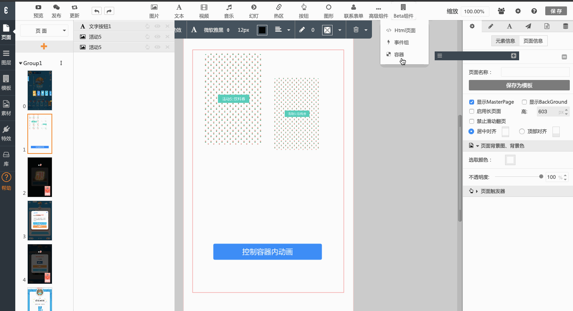Click the orange plus to add page
Viewport: 573px width, 311px height.
point(44,47)
